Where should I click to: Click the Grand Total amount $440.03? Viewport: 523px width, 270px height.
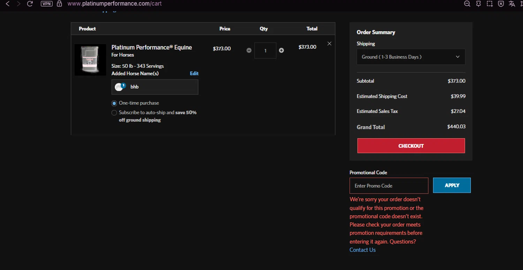pos(456,127)
